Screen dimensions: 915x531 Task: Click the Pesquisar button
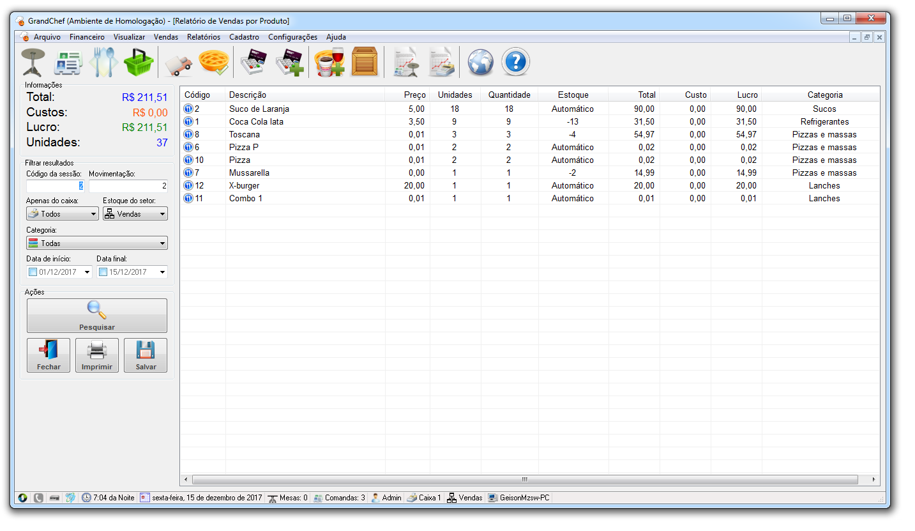click(97, 316)
